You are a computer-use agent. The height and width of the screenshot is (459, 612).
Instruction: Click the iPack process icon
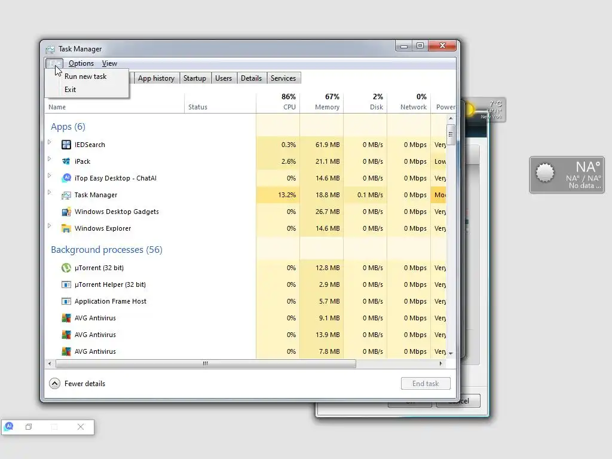66,161
